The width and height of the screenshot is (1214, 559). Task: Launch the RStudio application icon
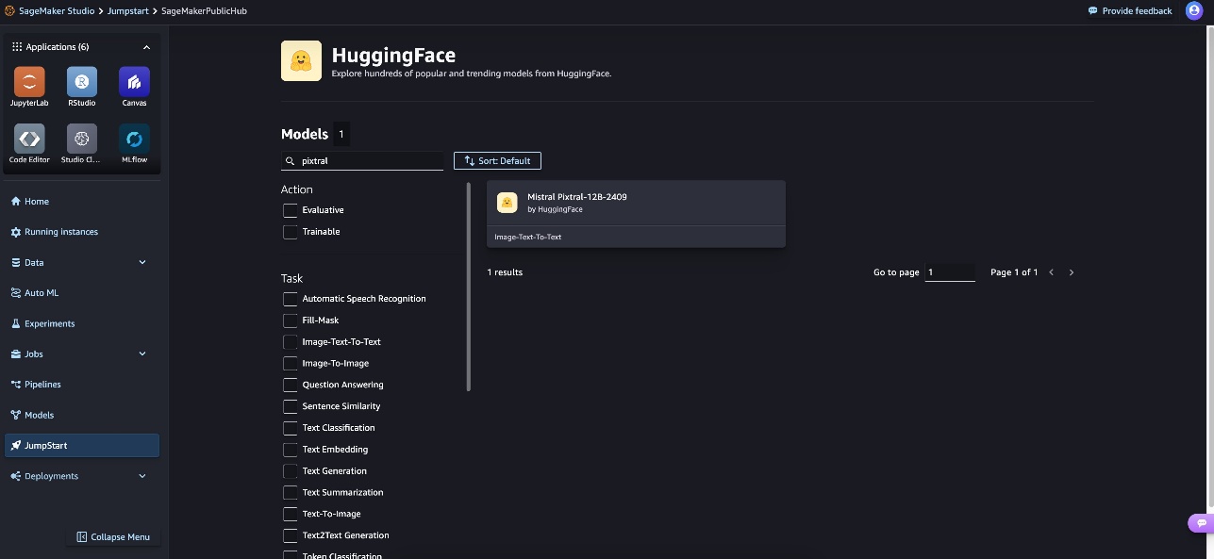tap(82, 82)
